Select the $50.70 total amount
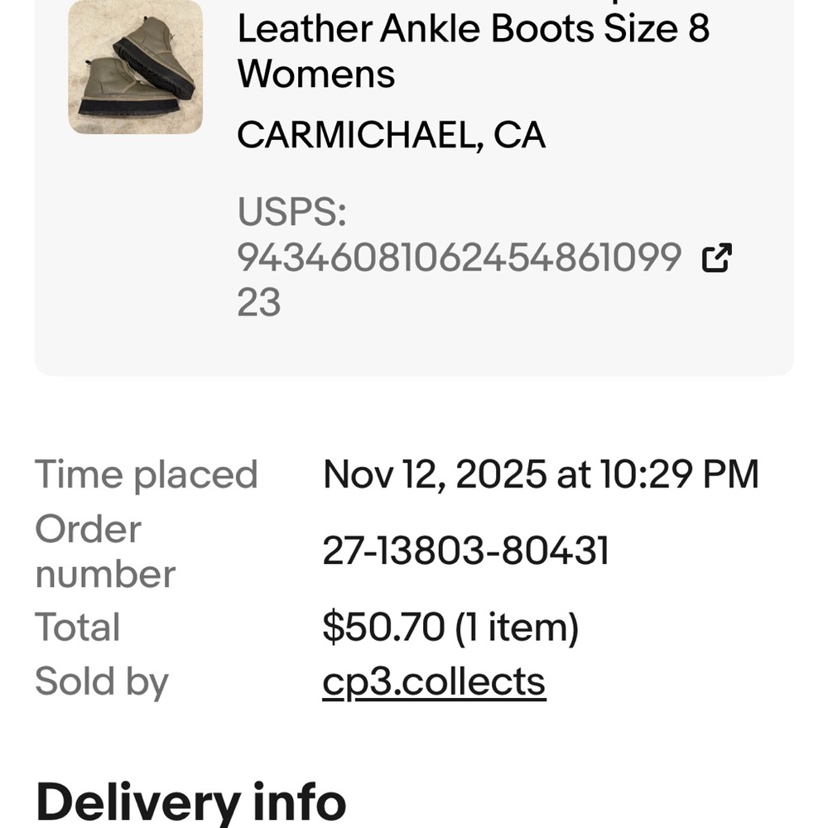The image size is (828, 828). coord(383,627)
